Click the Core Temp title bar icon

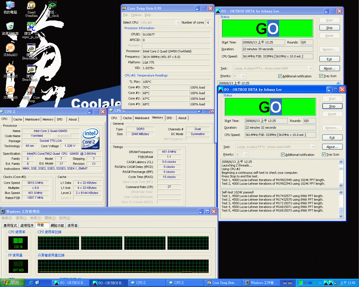coord(124,8)
